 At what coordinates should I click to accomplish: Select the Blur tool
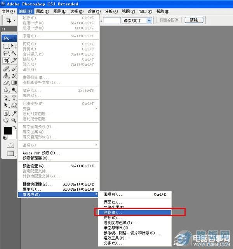point(6,90)
